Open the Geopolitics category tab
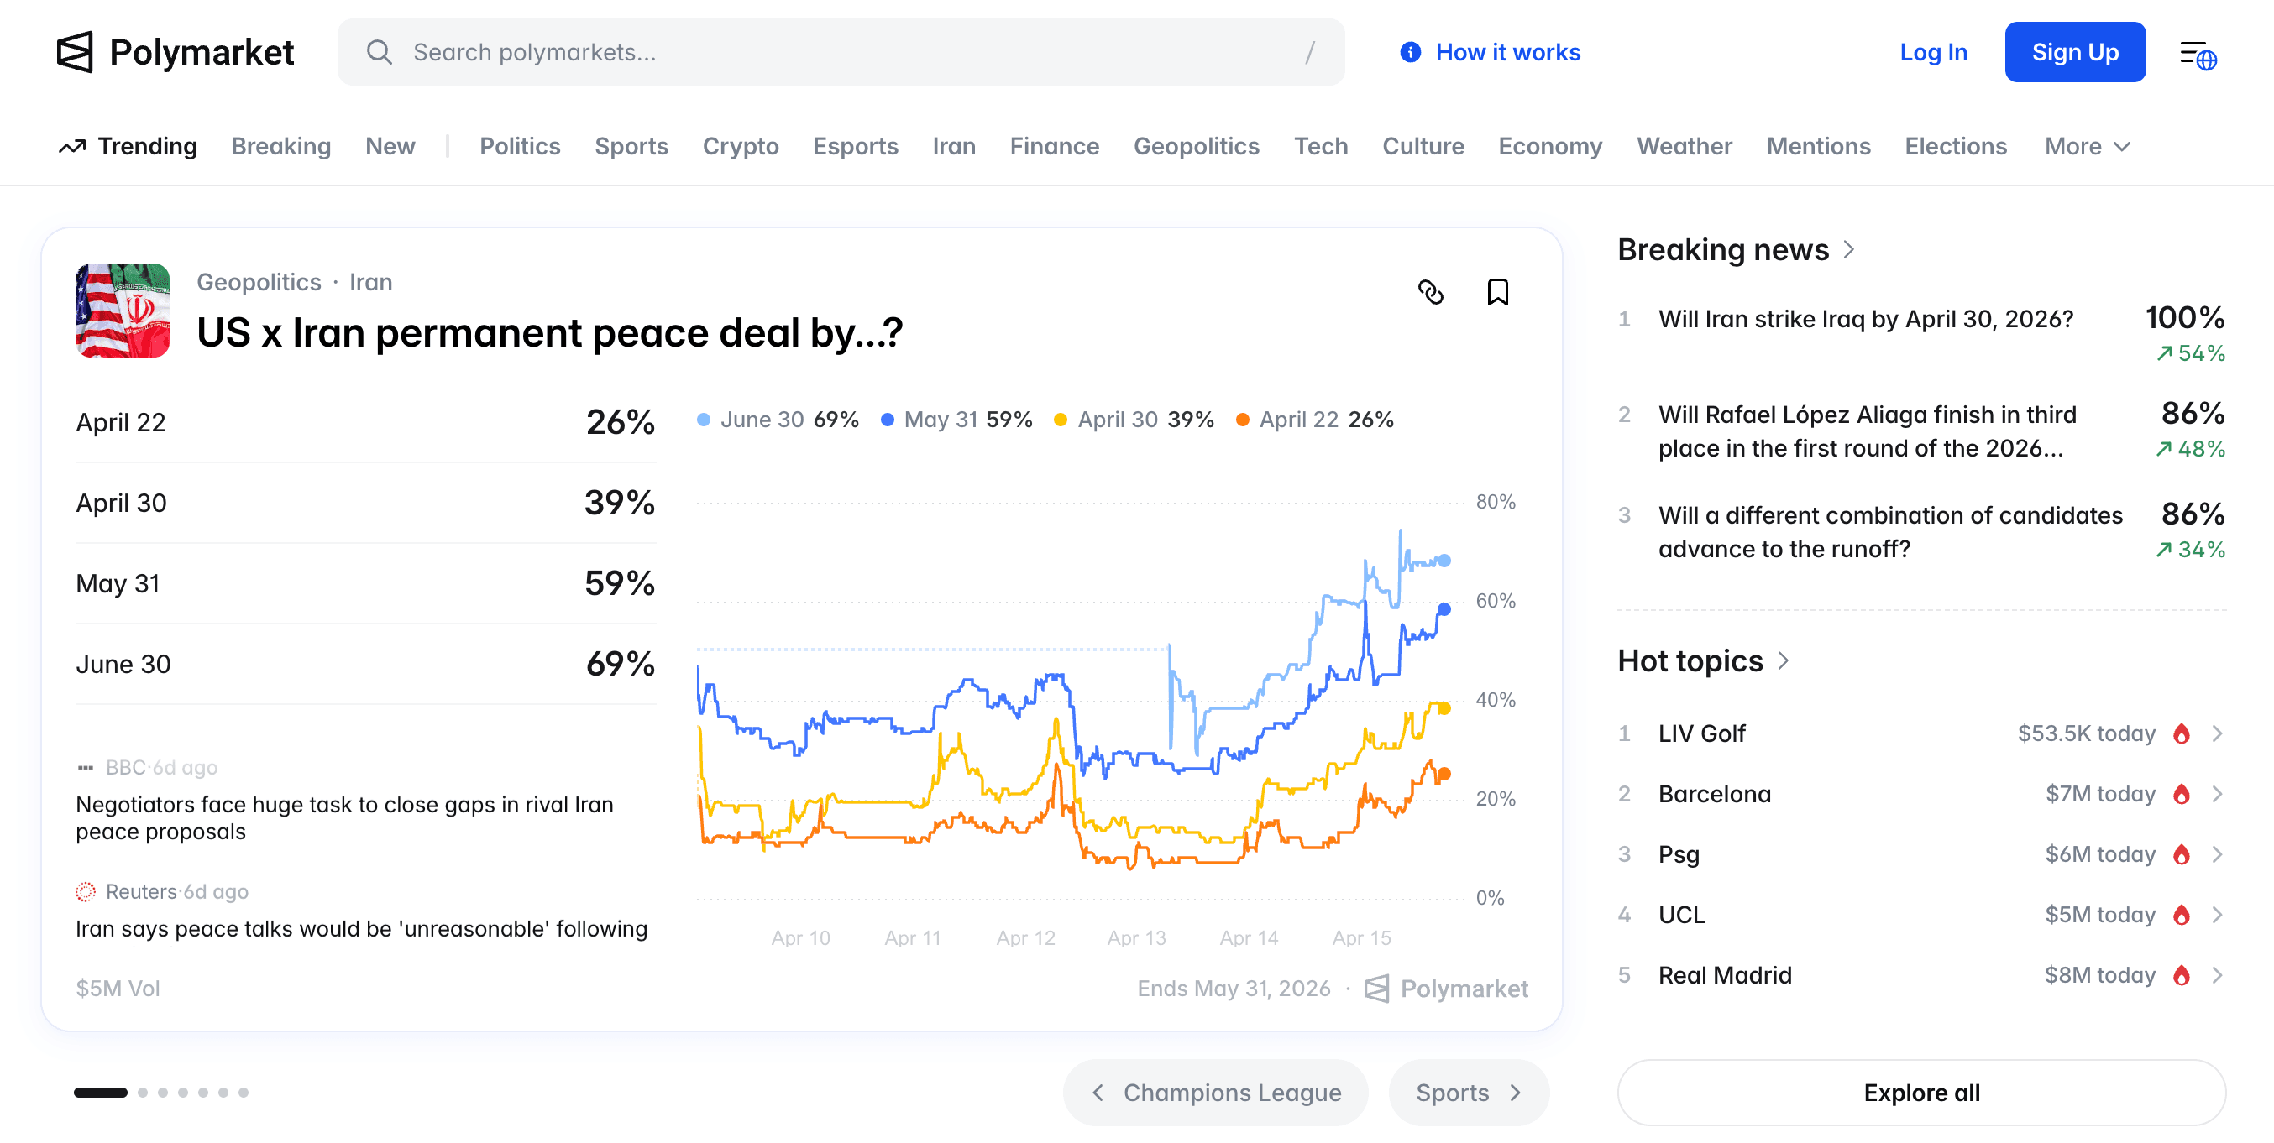 1196,146
